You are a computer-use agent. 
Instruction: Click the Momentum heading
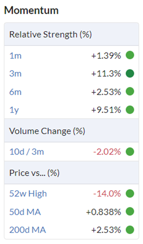(x=31, y=10)
